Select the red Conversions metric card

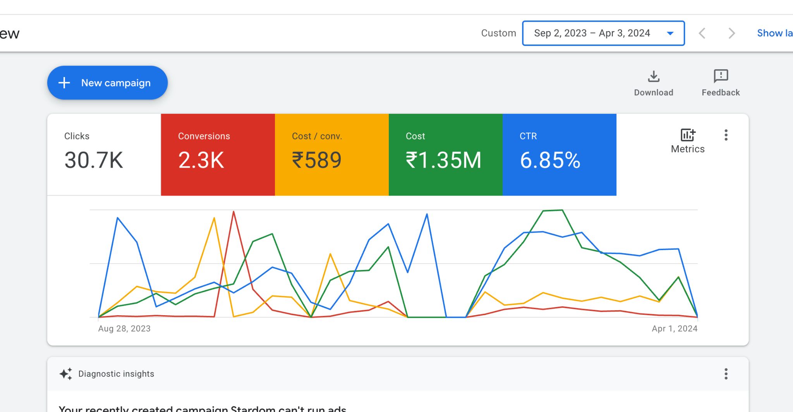click(218, 154)
